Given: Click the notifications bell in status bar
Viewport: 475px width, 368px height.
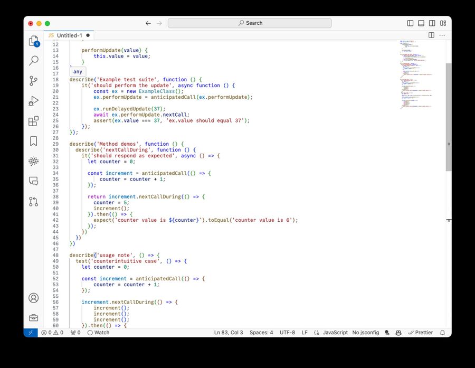Looking at the screenshot, I should tap(442, 333).
